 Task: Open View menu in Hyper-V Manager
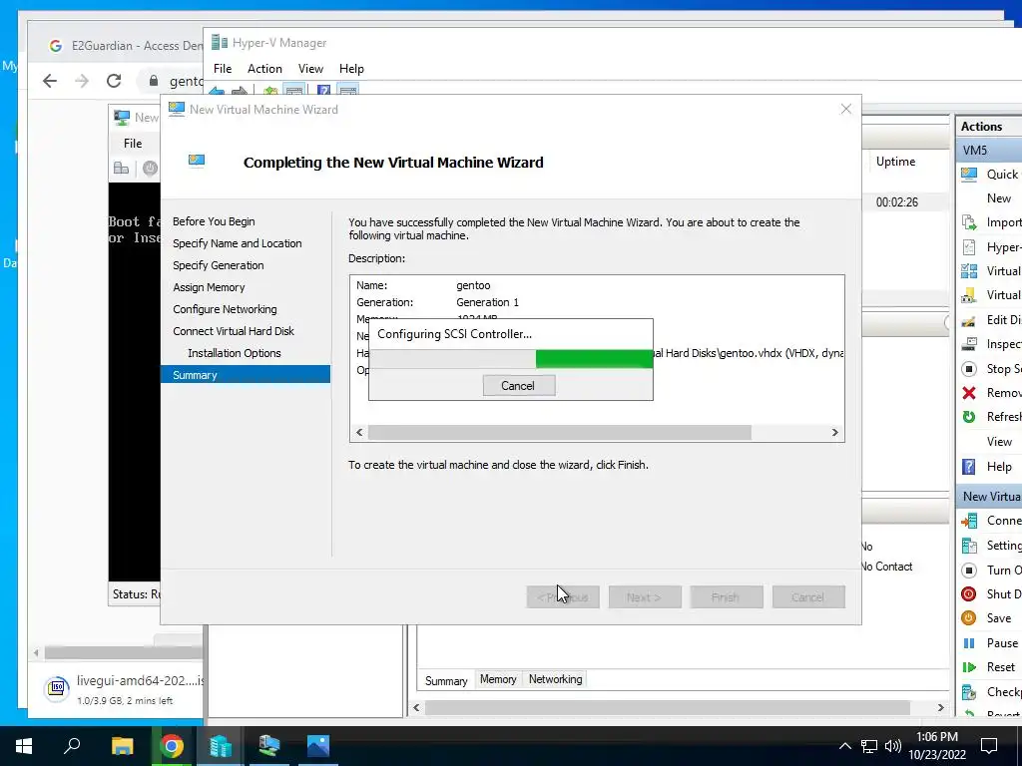click(x=310, y=69)
